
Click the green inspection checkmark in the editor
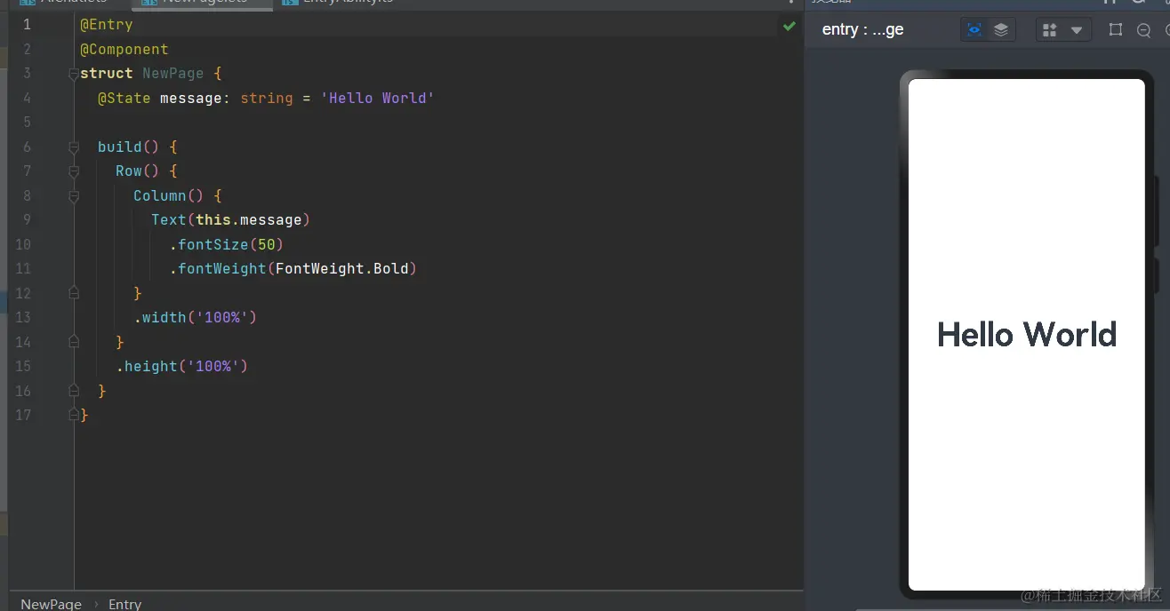click(789, 27)
